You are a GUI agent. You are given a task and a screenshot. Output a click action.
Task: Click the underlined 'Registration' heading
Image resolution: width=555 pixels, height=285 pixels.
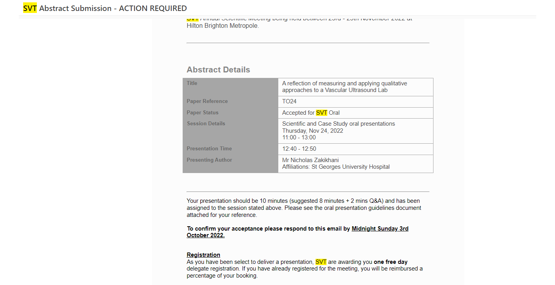tap(203, 255)
